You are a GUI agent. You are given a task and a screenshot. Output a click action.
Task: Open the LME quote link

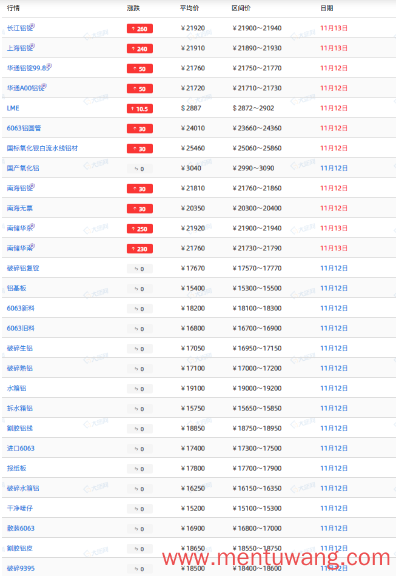click(x=13, y=108)
